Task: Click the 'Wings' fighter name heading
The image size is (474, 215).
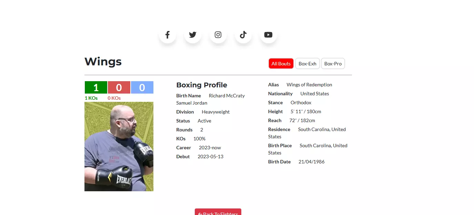Action: [x=103, y=62]
